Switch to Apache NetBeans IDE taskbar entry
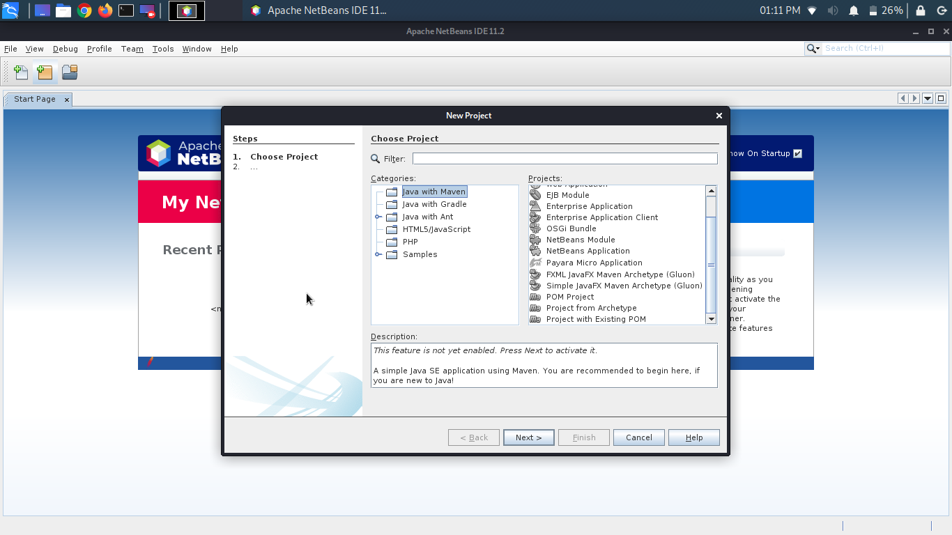Screen dimensions: 952x535 [x=318, y=10]
